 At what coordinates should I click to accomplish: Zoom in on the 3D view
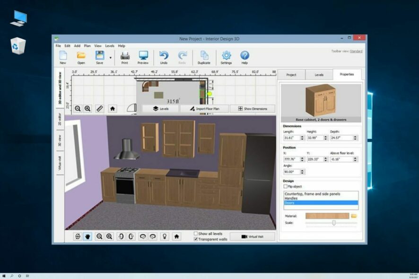(x=109, y=236)
